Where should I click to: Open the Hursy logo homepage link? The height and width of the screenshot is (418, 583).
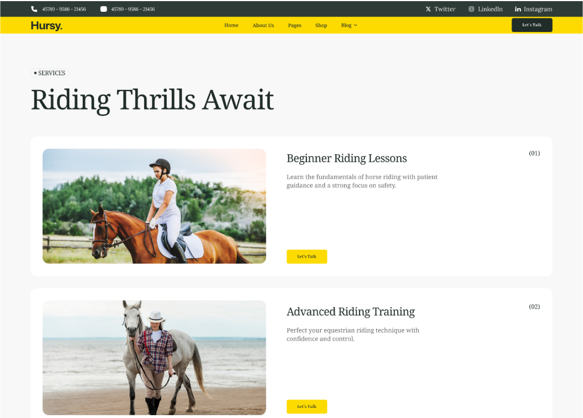click(x=47, y=26)
